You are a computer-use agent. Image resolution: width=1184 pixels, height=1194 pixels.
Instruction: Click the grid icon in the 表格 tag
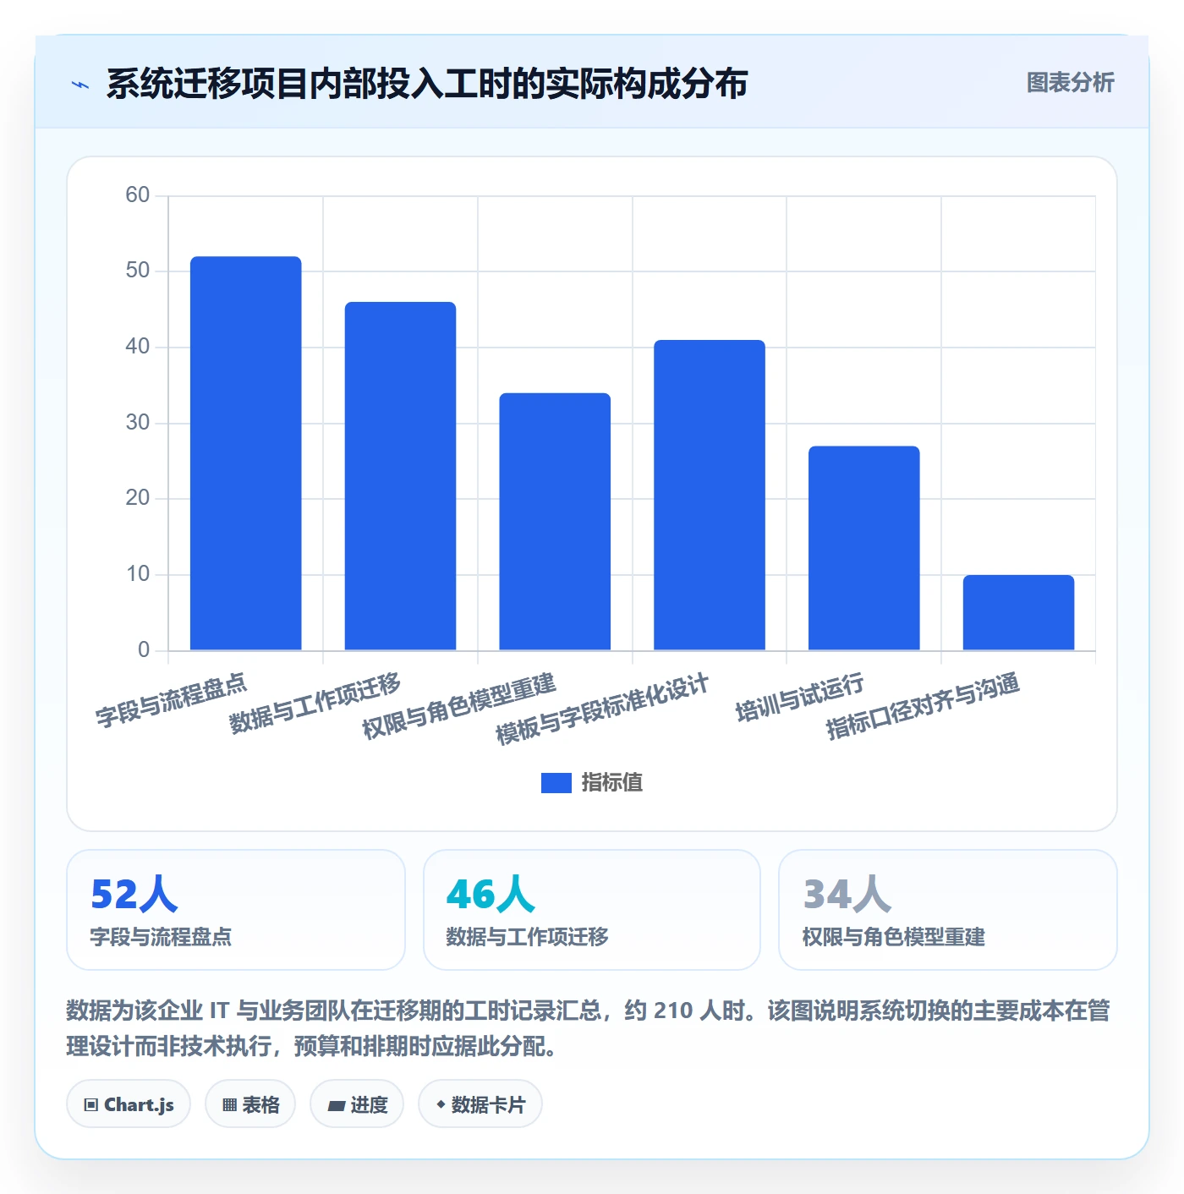229,1105
